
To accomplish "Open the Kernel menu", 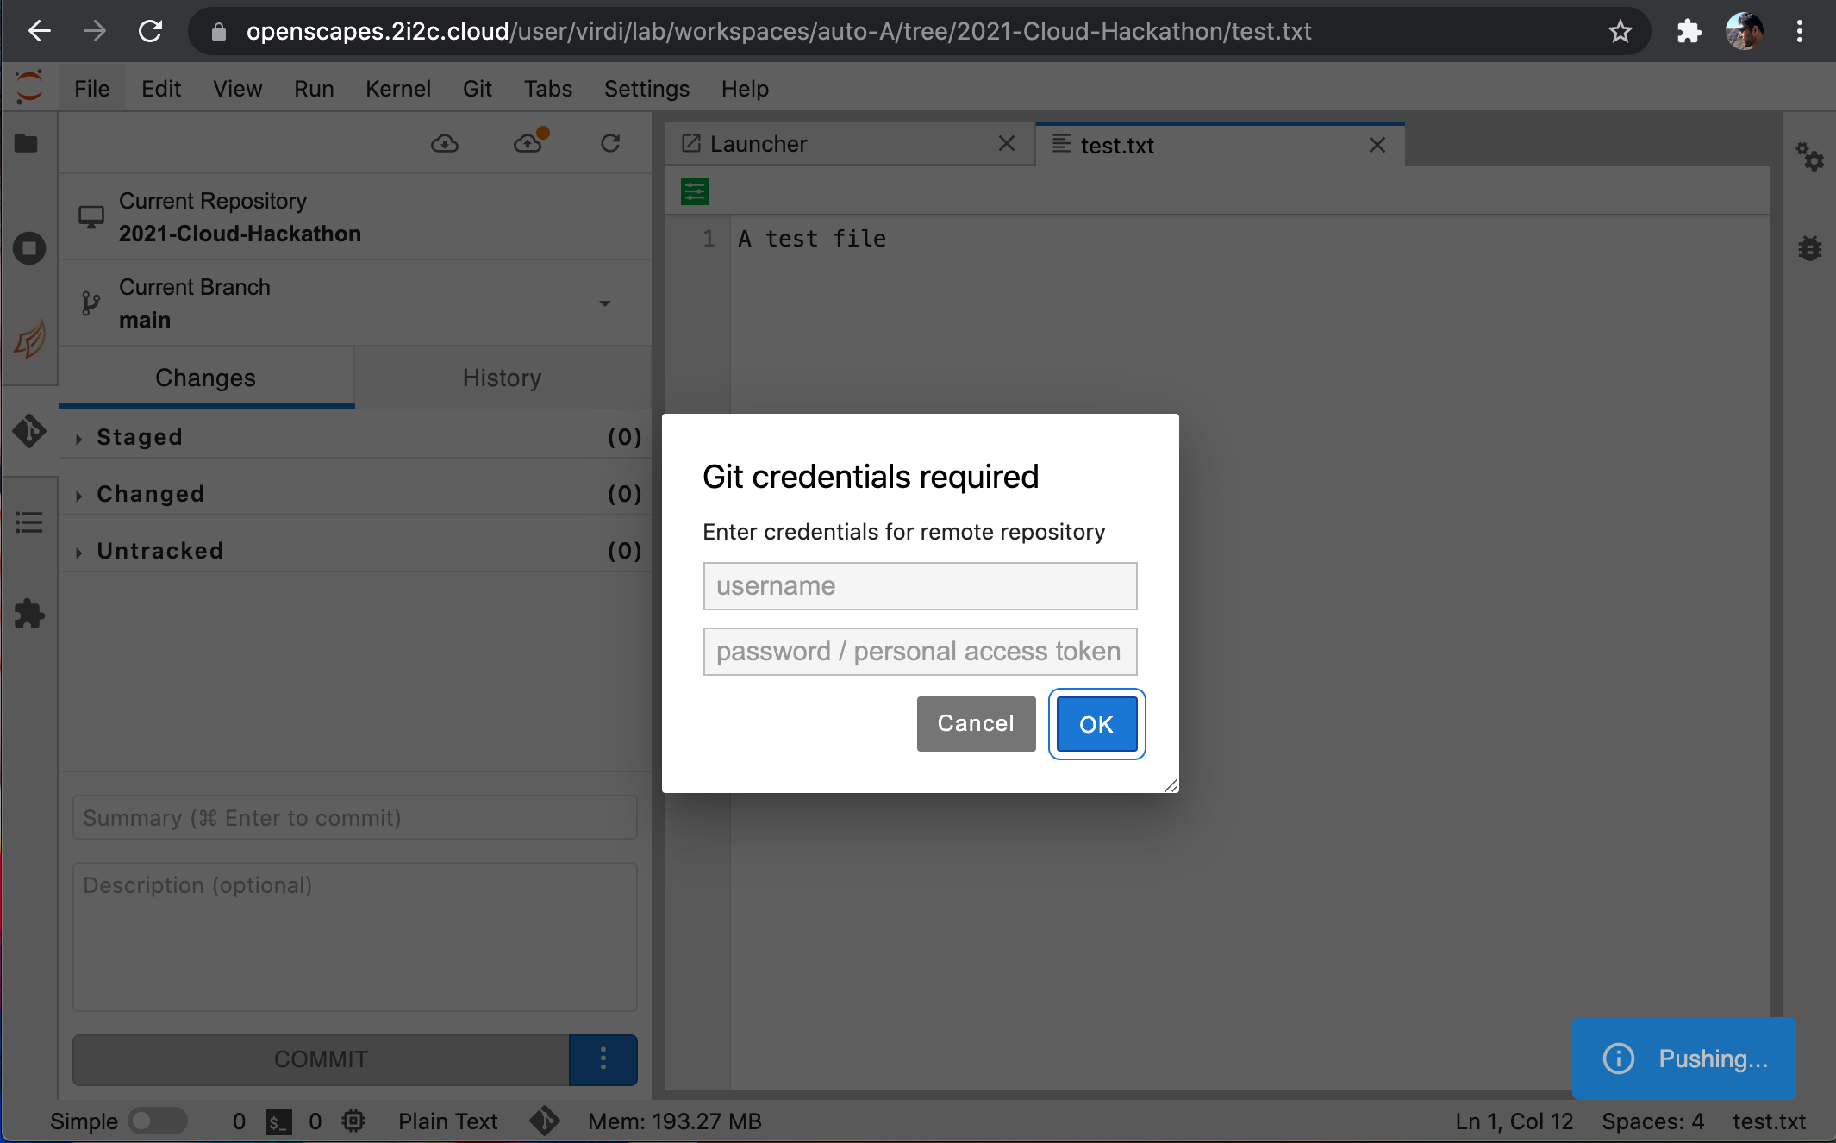I will point(397,89).
